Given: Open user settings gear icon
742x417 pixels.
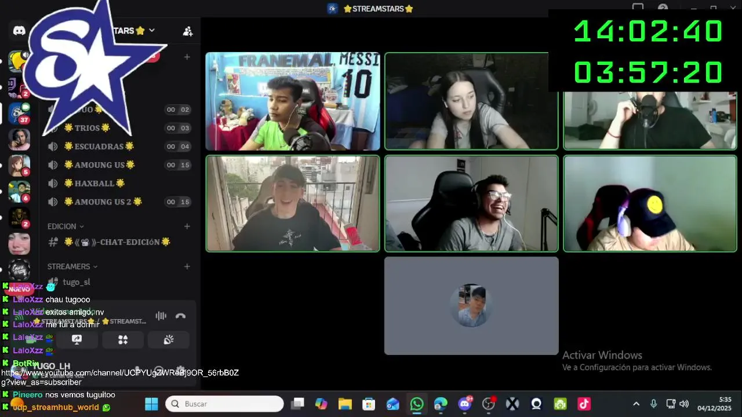Looking at the screenshot, I should [x=181, y=371].
